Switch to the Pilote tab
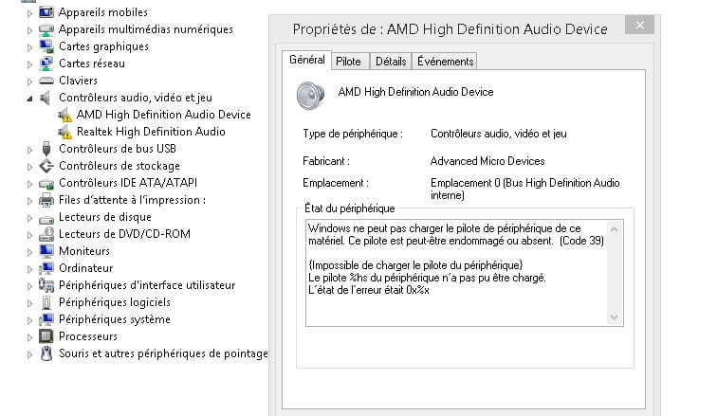The height and width of the screenshot is (416, 717). click(x=348, y=62)
